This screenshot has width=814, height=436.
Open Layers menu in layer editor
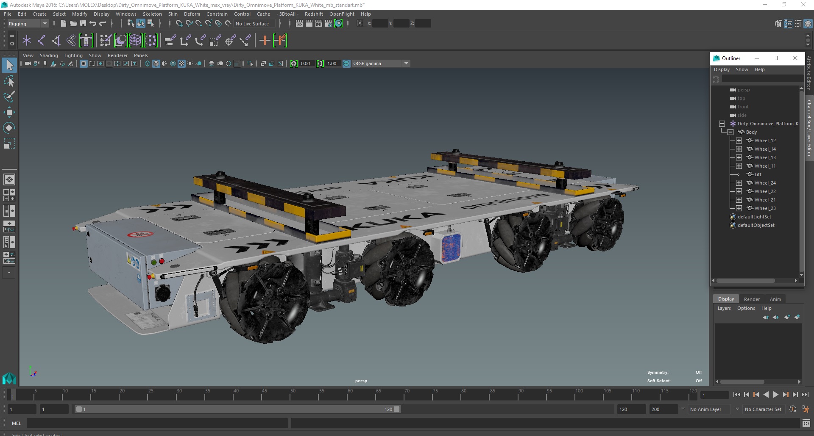[x=724, y=308]
